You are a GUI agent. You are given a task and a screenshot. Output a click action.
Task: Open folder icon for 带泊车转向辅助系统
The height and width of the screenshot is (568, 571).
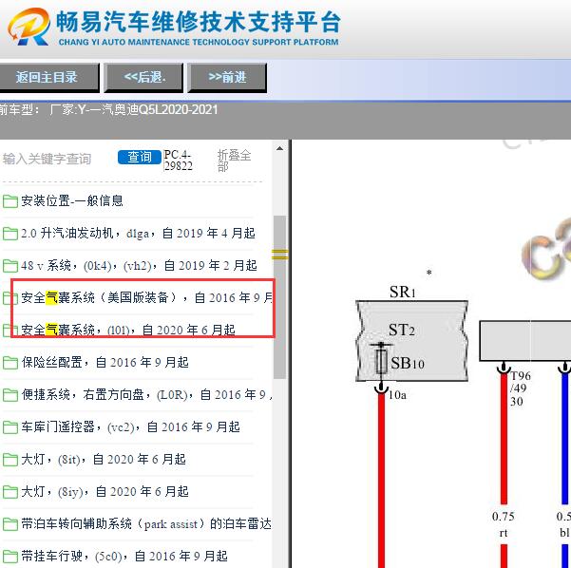(10, 524)
